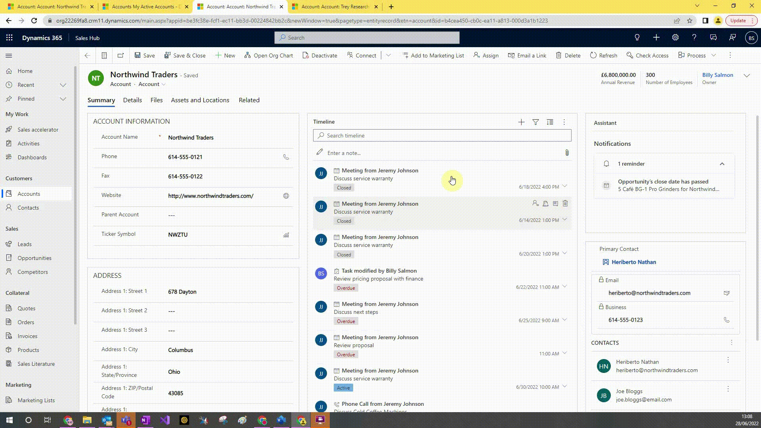The height and width of the screenshot is (428, 761).
Task: Switch to the Details tab
Action: tap(132, 100)
